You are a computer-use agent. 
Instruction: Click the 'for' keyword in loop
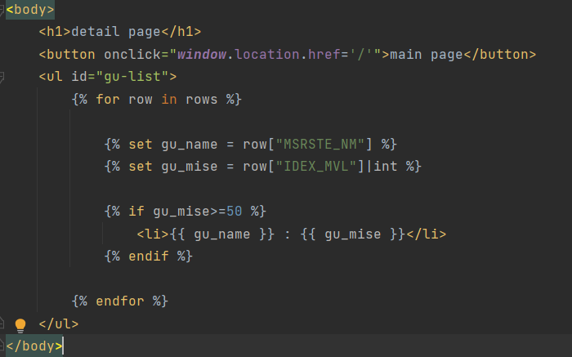coord(108,99)
